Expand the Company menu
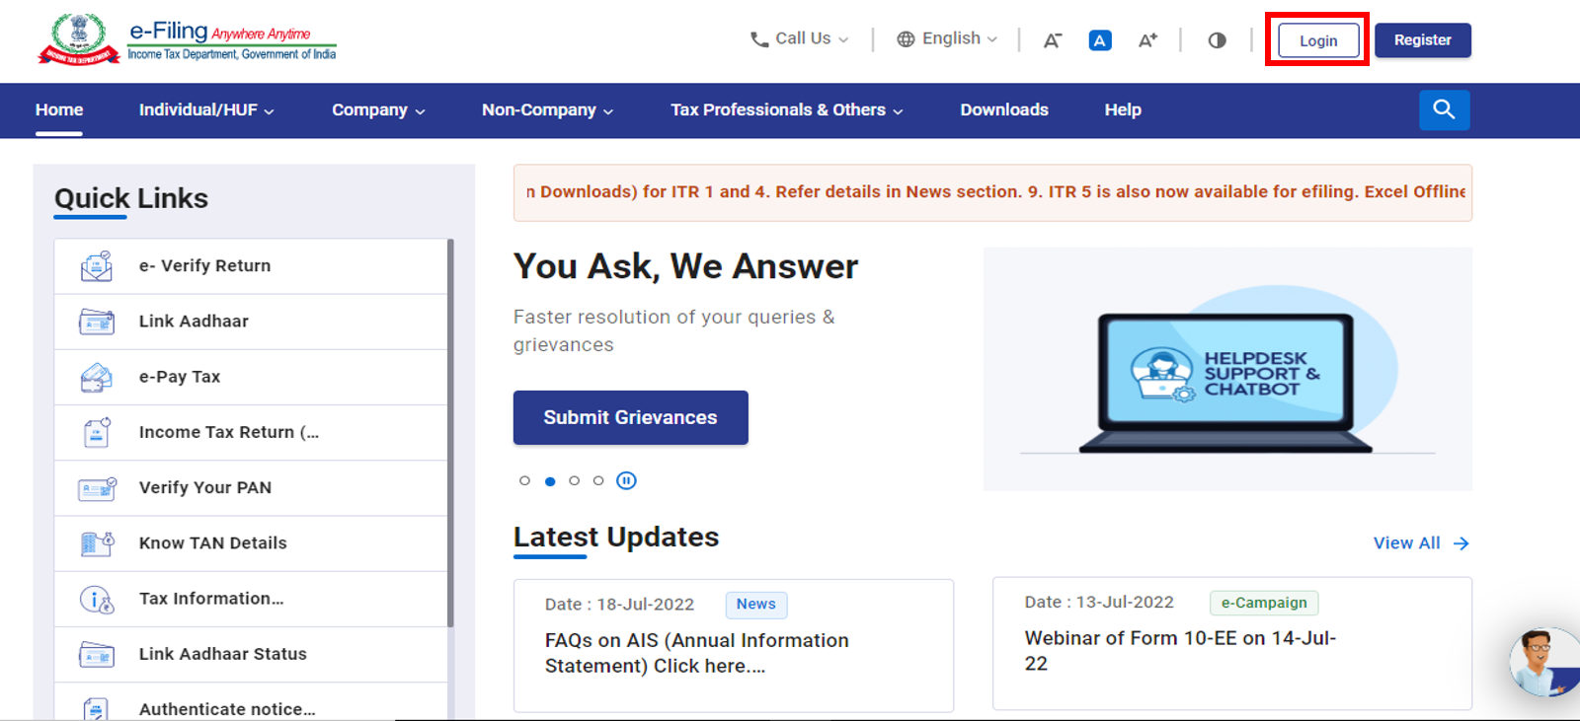1580x721 pixels. pos(378,110)
